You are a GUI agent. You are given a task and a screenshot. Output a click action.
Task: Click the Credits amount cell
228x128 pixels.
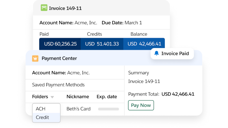[102, 44]
